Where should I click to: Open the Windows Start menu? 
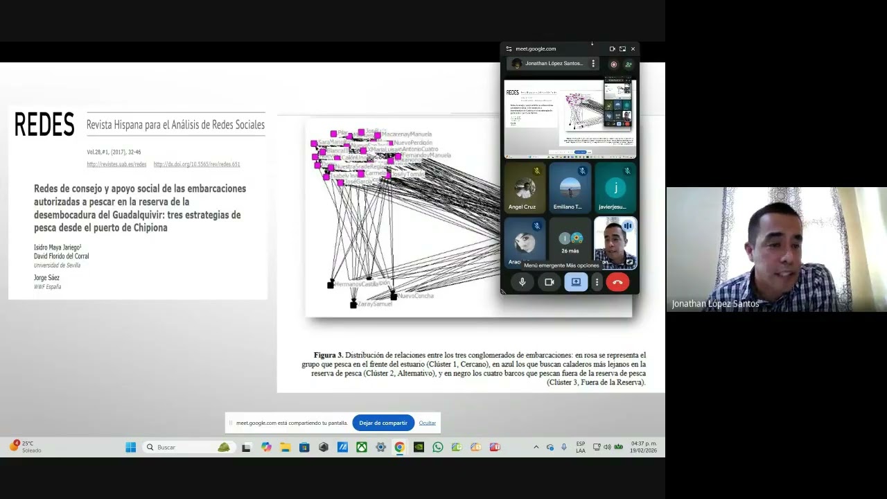pyautogui.click(x=130, y=447)
